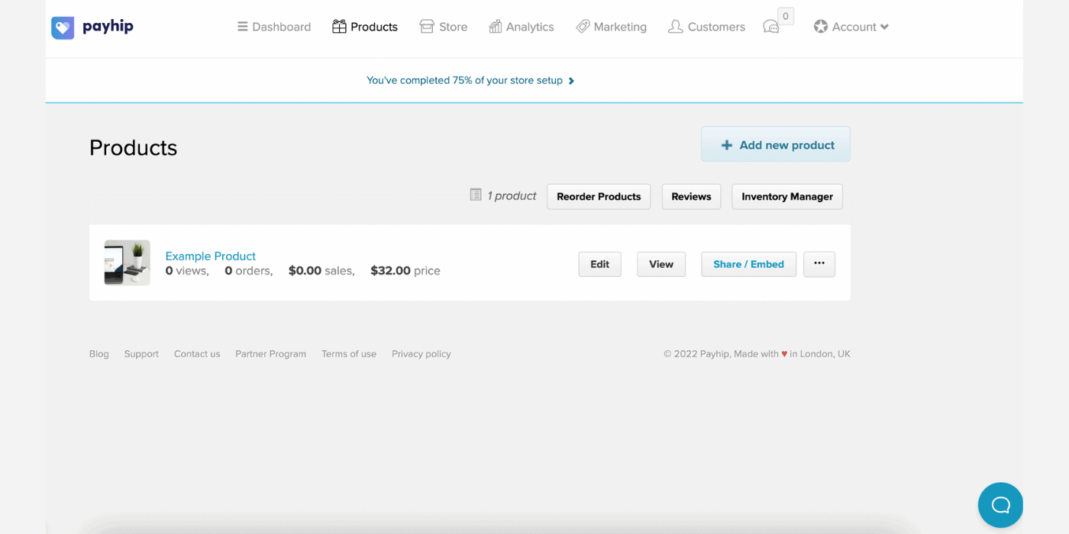The width and height of the screenshot is (1069, 534).
Task: Navigate to the Marketing page
Action: (x=611, y=27)
